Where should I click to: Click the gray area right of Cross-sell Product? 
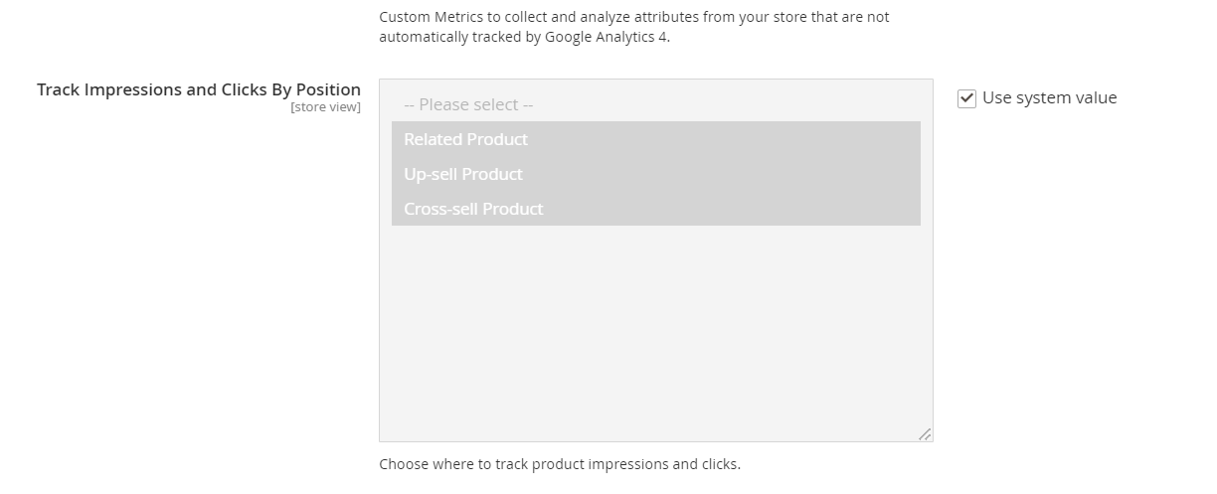(x=746, y=209)
